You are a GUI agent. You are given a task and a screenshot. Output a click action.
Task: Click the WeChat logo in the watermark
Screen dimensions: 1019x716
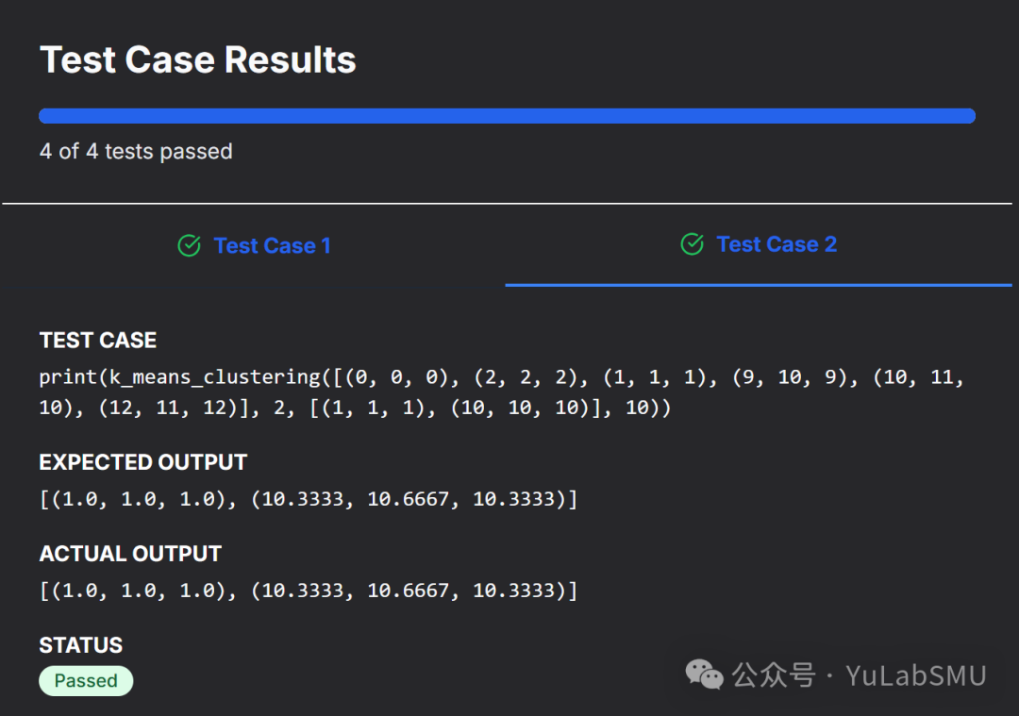point(704,674)
